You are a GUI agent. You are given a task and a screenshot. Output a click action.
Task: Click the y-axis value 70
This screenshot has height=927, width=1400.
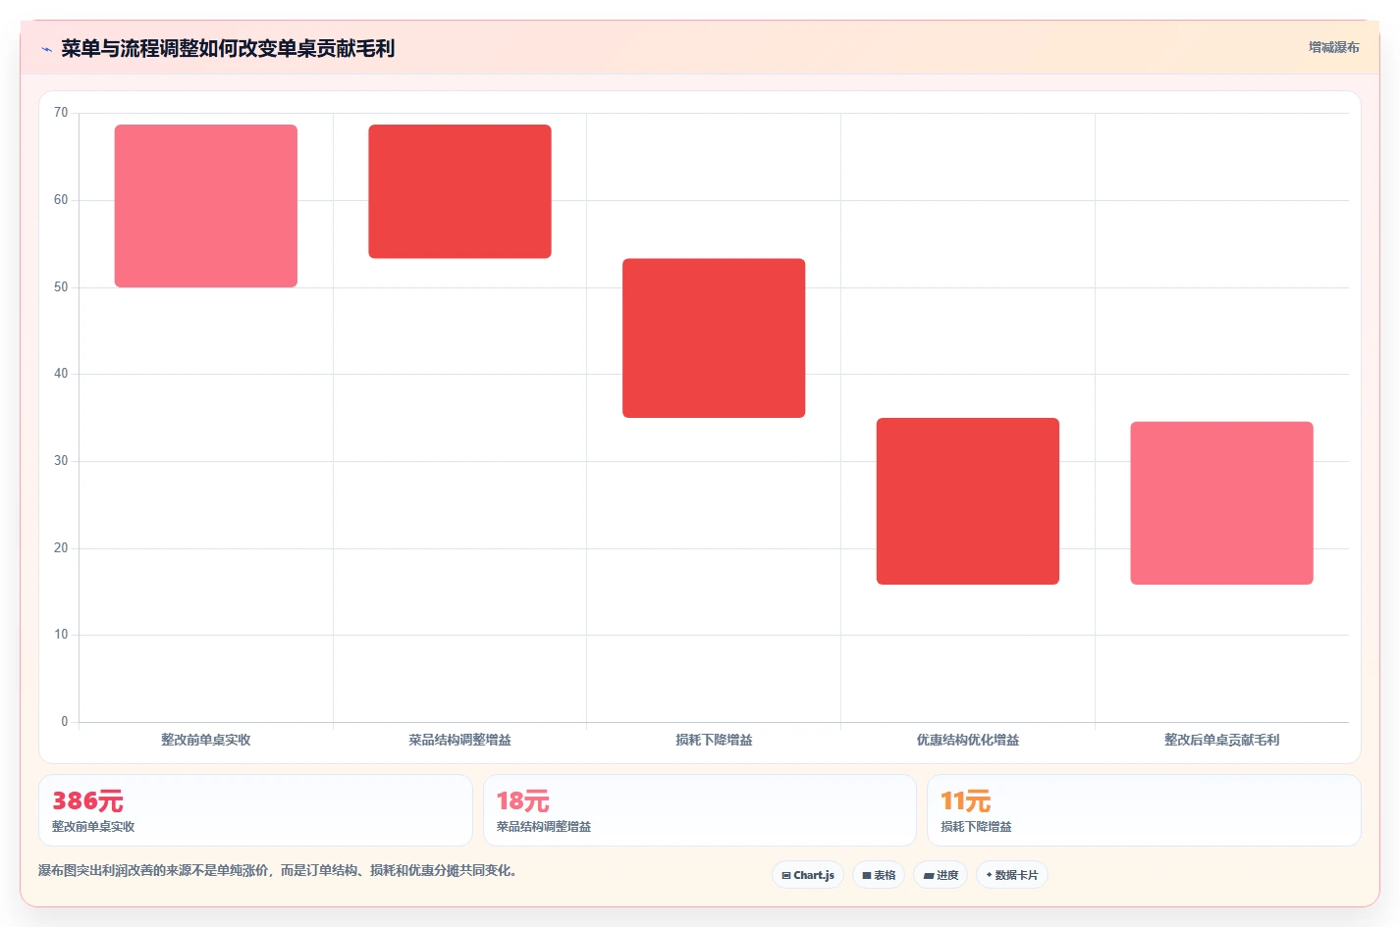coord(61,113)
